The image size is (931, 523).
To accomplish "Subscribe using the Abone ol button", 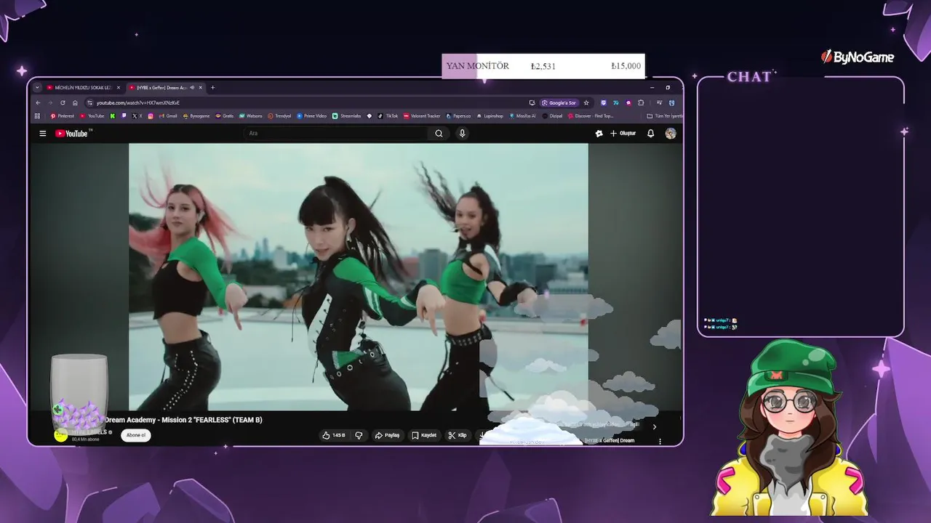I will (136, 435).
